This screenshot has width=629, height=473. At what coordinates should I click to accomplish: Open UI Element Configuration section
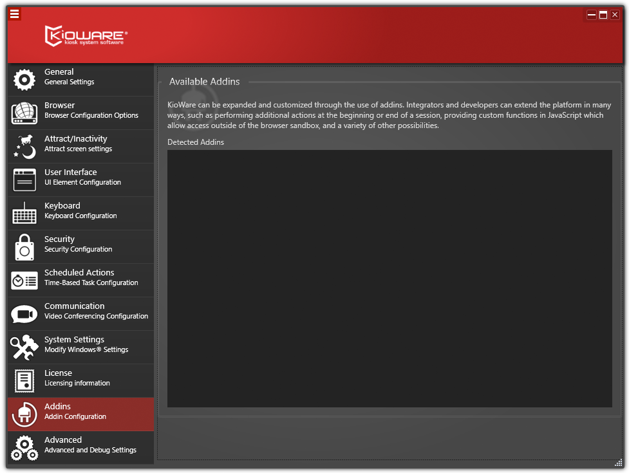80,180
